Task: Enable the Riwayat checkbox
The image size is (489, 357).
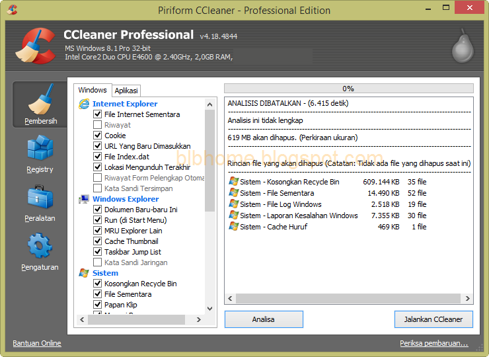Action: coord(98,125)
